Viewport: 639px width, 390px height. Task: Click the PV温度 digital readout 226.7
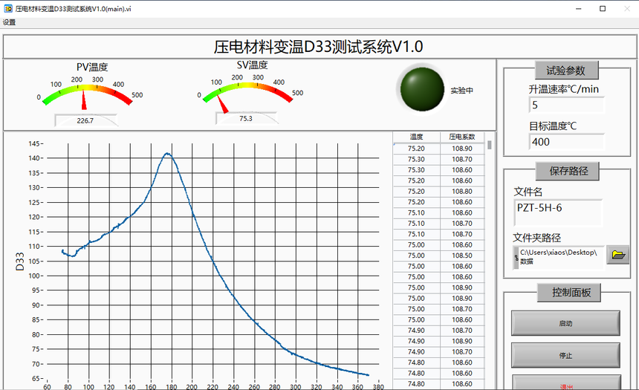click(x=85, y=120)
